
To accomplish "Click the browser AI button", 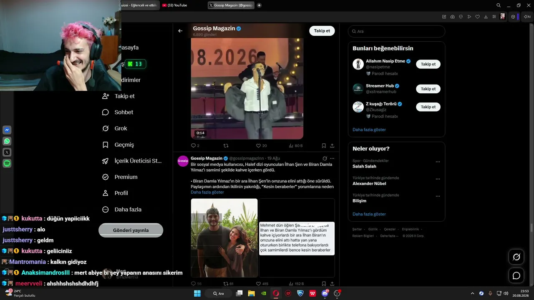I will click(x=527, y=17).
